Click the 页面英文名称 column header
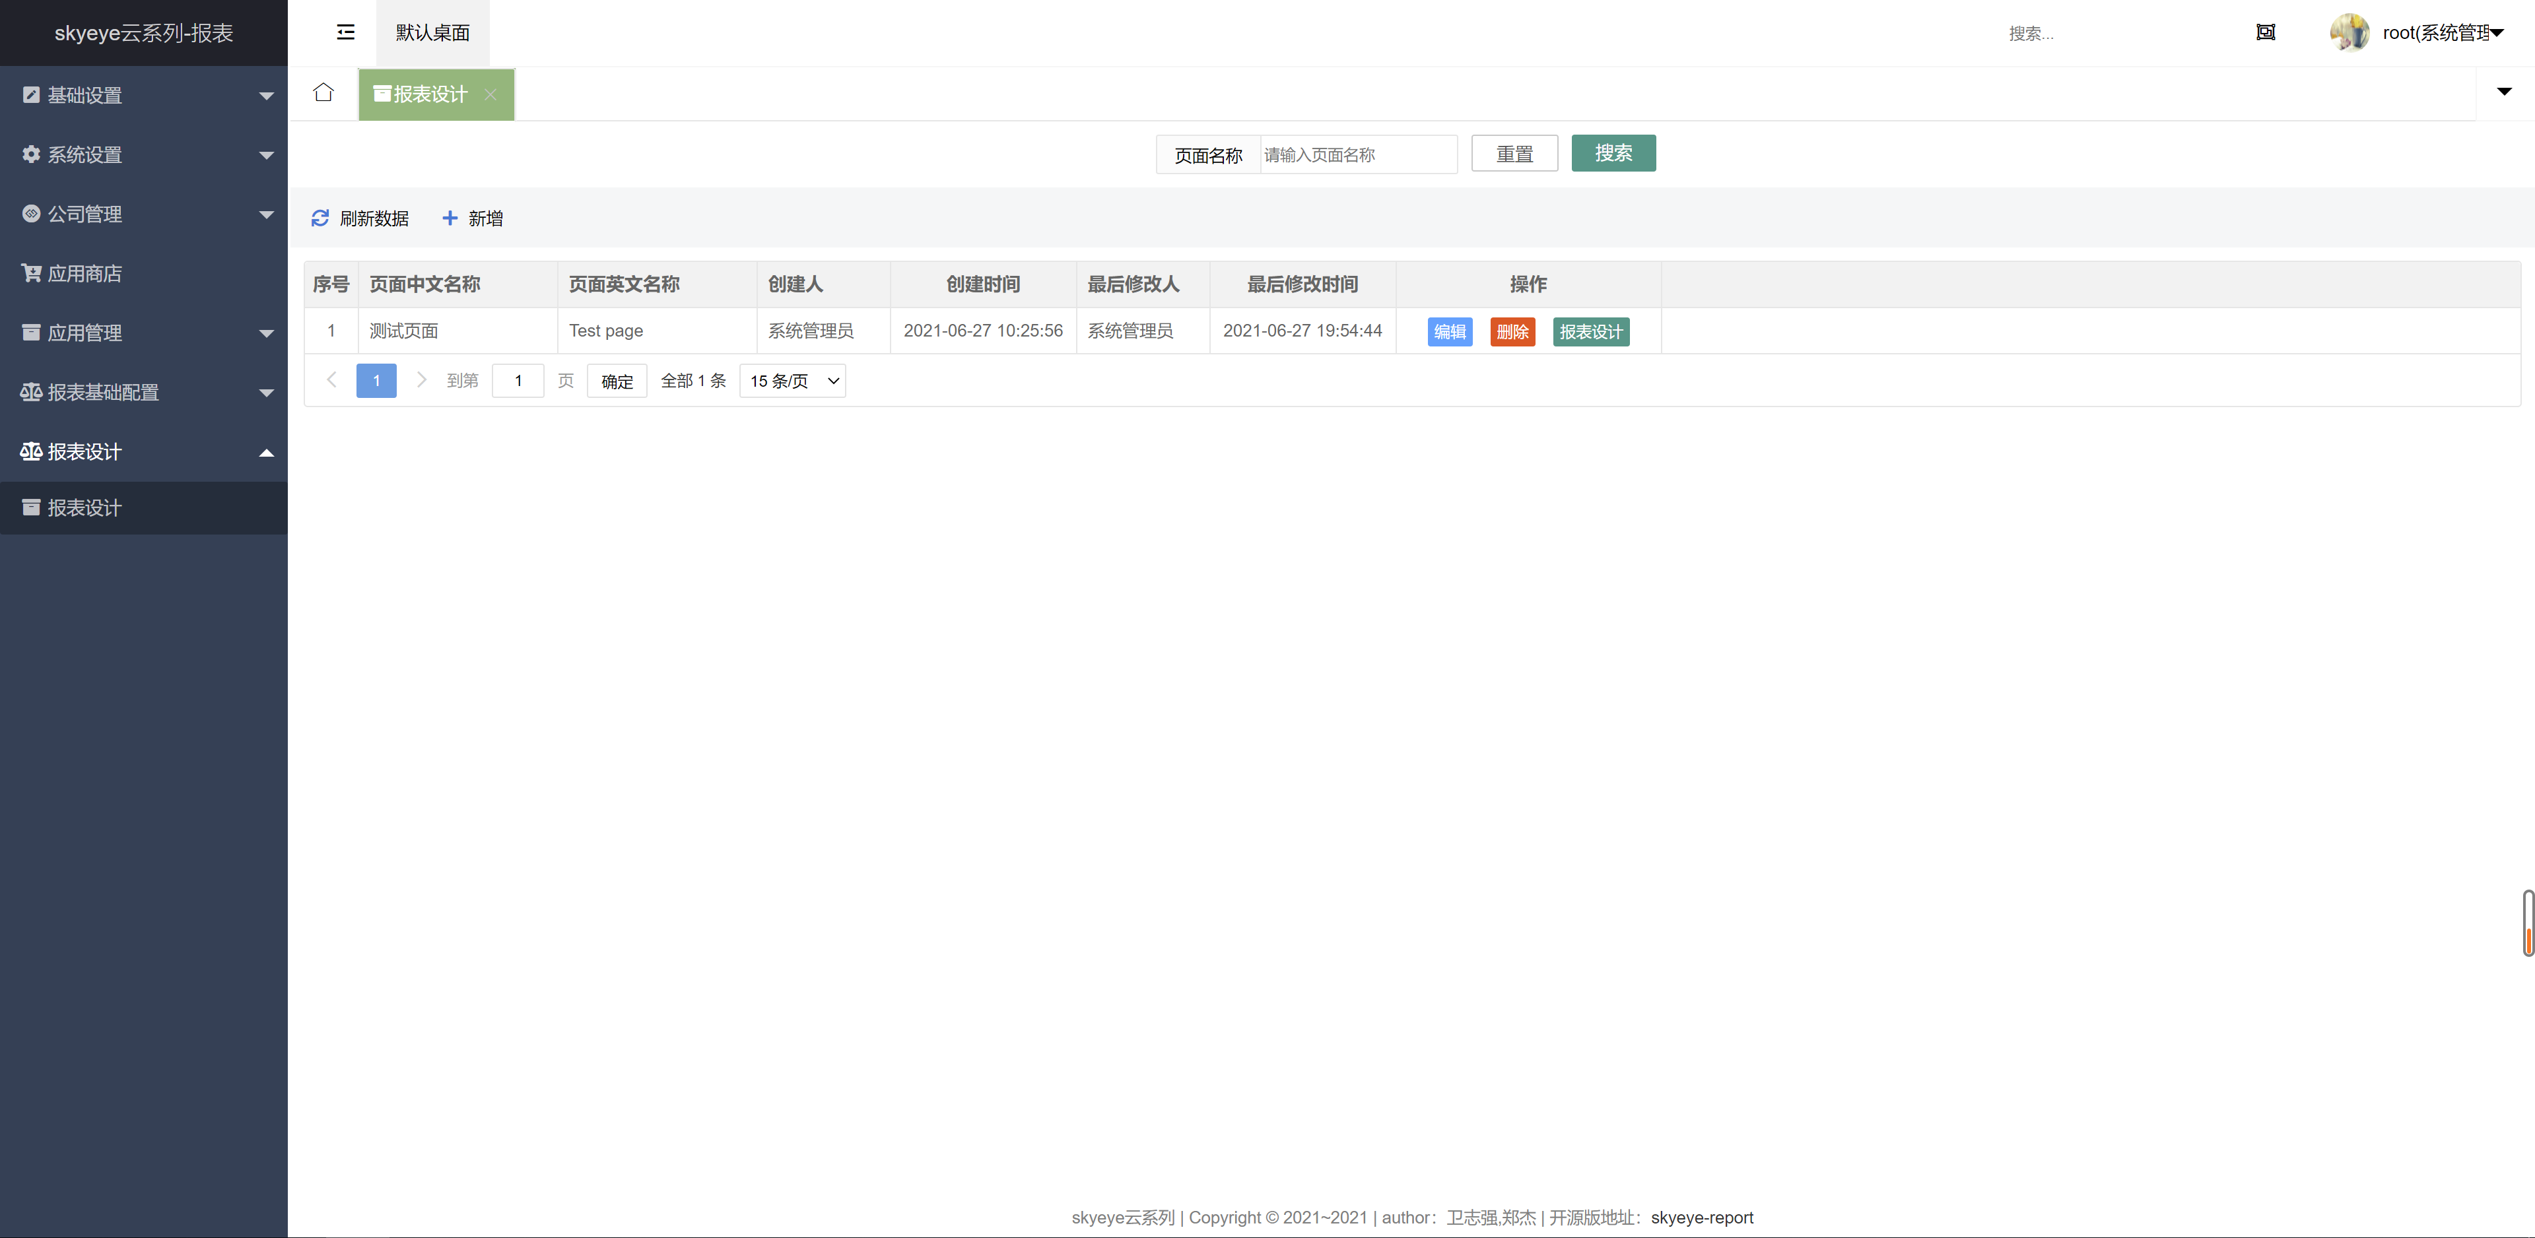The height and width of the screenshot is (1238, 2535). point(658,284)
